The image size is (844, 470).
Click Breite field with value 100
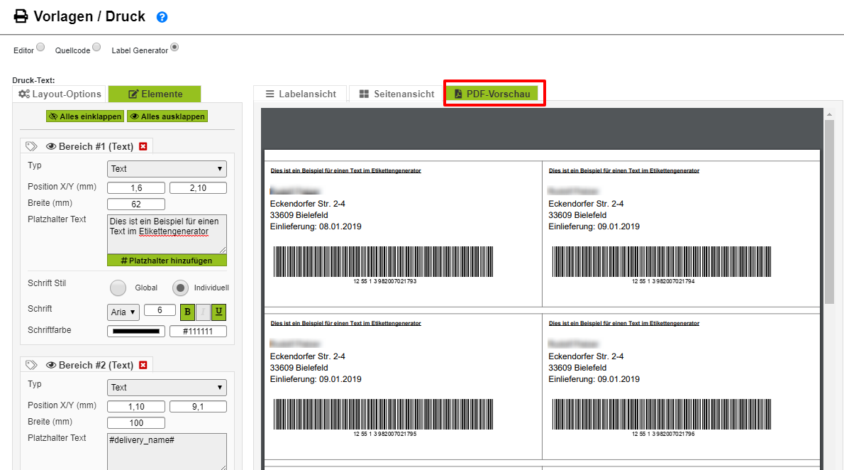tap(136, 423)
